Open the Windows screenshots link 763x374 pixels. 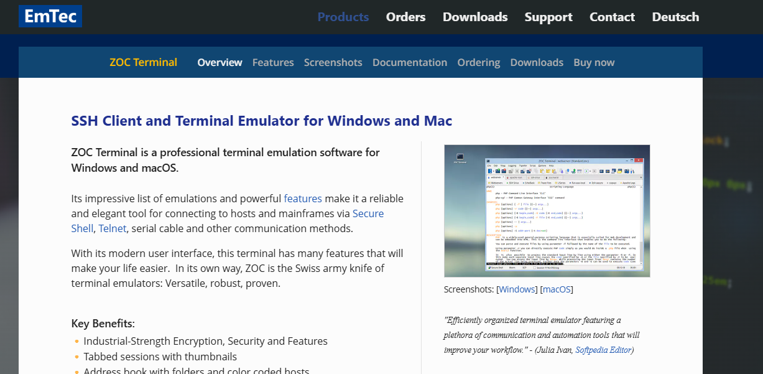coord(517,289)
